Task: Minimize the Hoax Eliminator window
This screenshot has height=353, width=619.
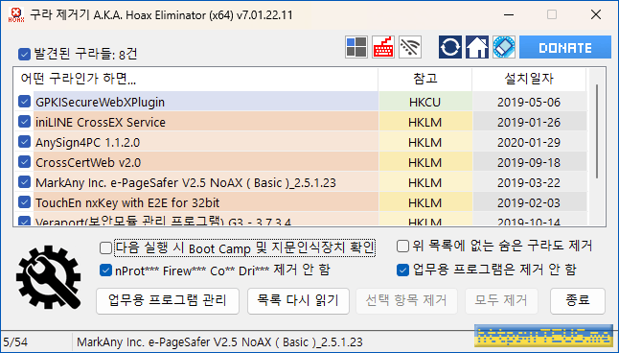Action: [x=509, y=14]
